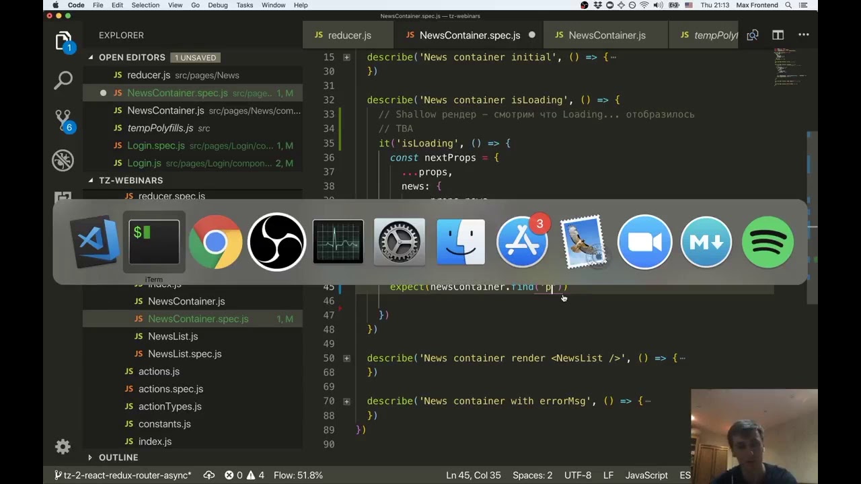Open NewsContainer.js in file tree
Image resolution: width=861 pixels, height=484 pixels.
(x=192, y=301)
